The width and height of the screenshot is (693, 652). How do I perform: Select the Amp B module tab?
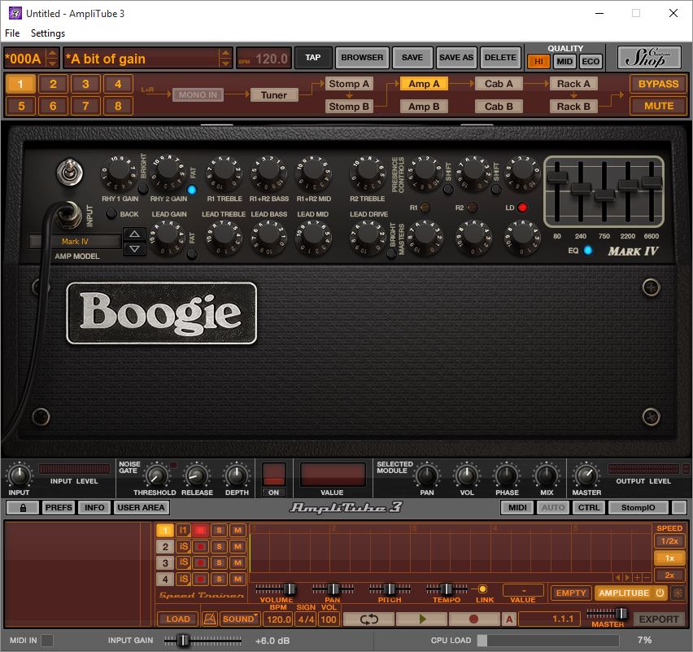point(424,106)
